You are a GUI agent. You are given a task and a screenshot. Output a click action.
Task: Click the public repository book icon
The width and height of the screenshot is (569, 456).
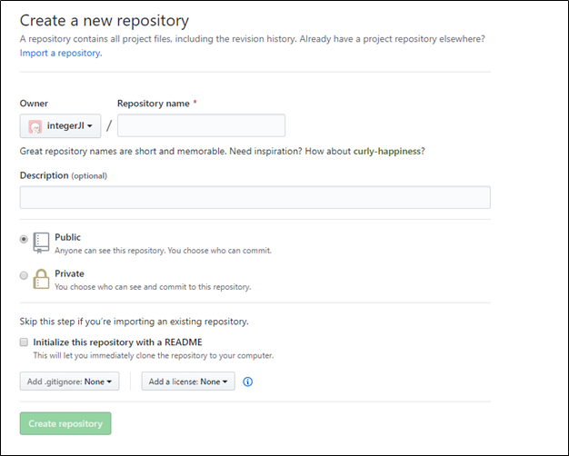tap(41, 243)
